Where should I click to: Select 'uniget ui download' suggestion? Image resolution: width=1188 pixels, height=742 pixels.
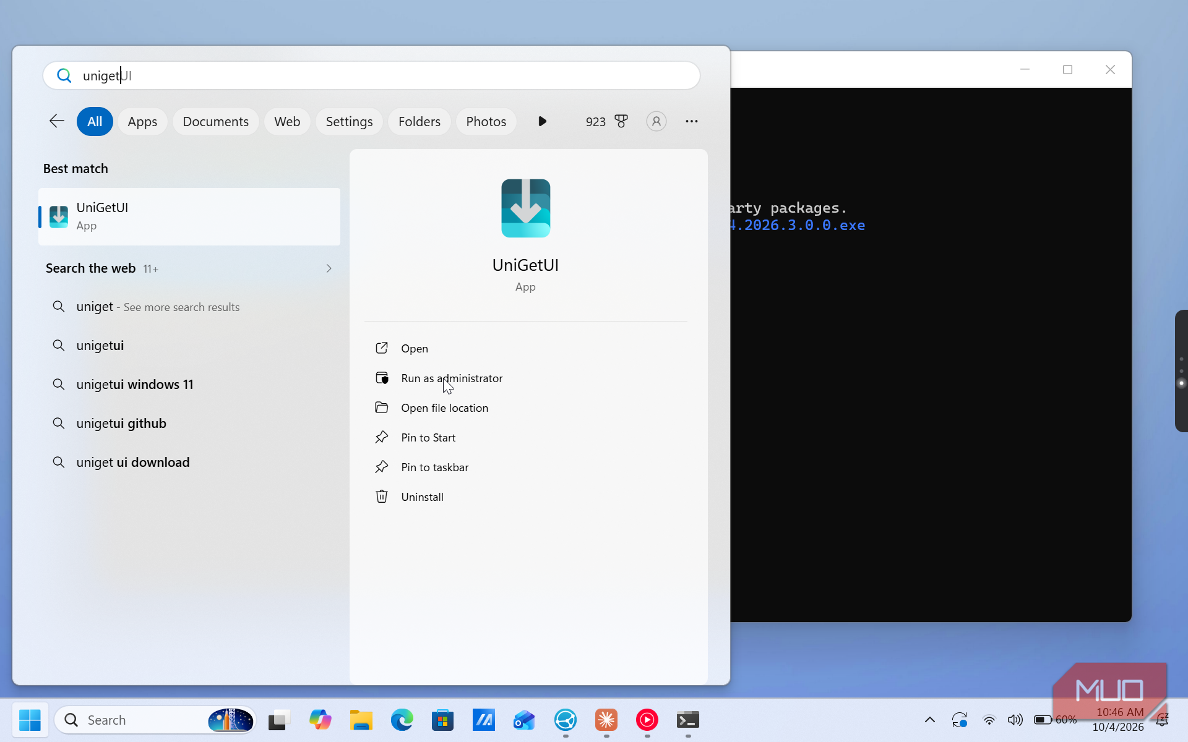(189, 463)
